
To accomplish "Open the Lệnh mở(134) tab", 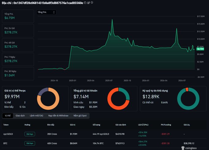I will click(36, 116).
